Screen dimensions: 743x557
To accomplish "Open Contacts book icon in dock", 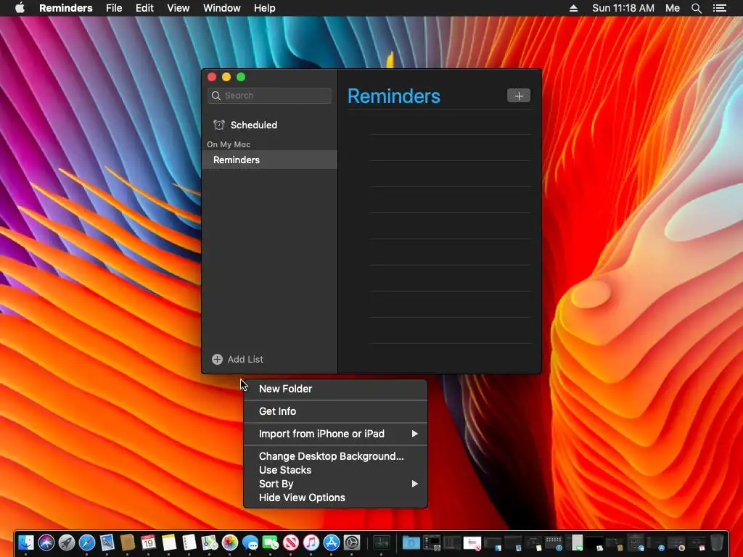I will pos(128,542).
